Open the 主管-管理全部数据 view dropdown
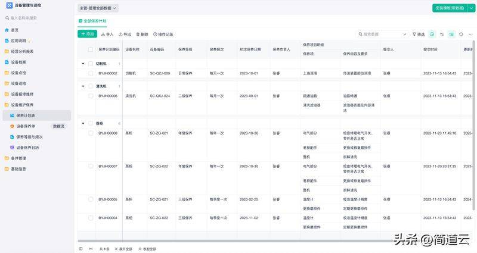This screenshot has width=477, height=253. tap(98, 8)
